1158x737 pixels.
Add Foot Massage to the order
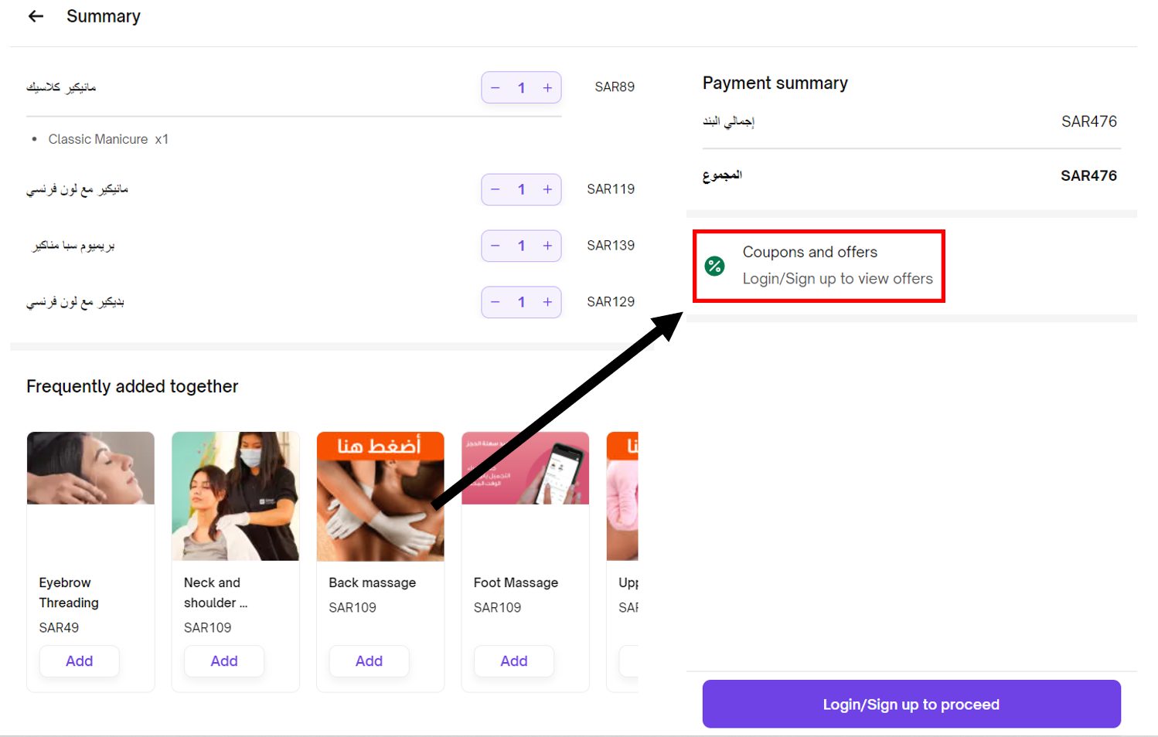click(514, 661)
